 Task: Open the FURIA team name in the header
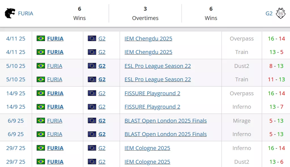coord(25,13)
